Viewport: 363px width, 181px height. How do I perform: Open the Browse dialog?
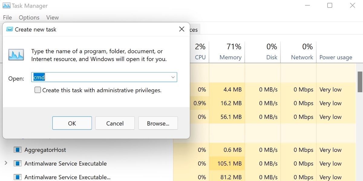coord(158,123)
